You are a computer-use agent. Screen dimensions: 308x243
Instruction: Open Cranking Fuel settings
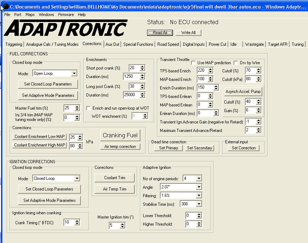tap(120, 135)
